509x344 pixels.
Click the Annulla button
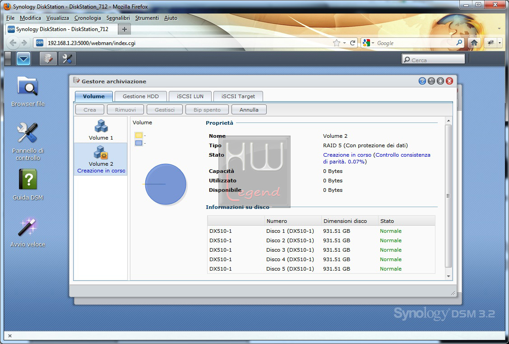[249, 110]
